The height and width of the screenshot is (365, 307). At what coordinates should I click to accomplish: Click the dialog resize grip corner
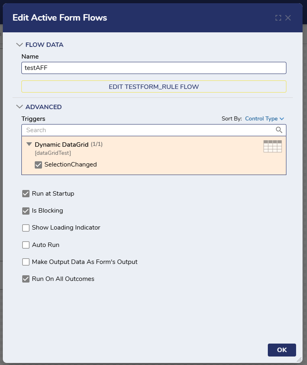click(x=299, y=360)
